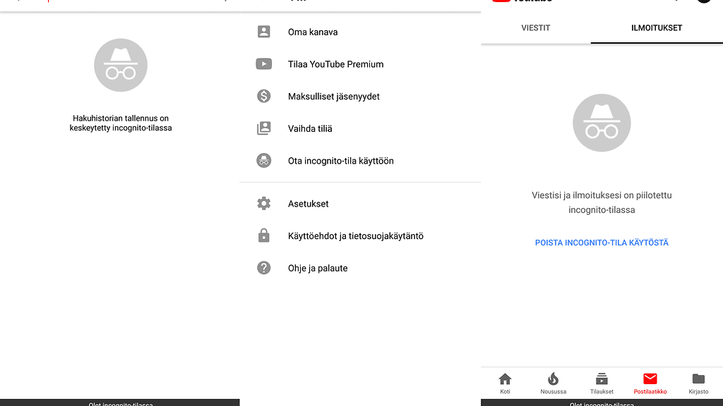
Task: Tap the Olet incognito-tilassa bar below bottom navigation
Action: click(602, 403)
